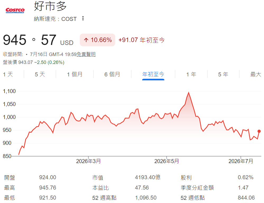Click the 52 週高點 label
Screen dimensions: 264x203
pos(104,198)
